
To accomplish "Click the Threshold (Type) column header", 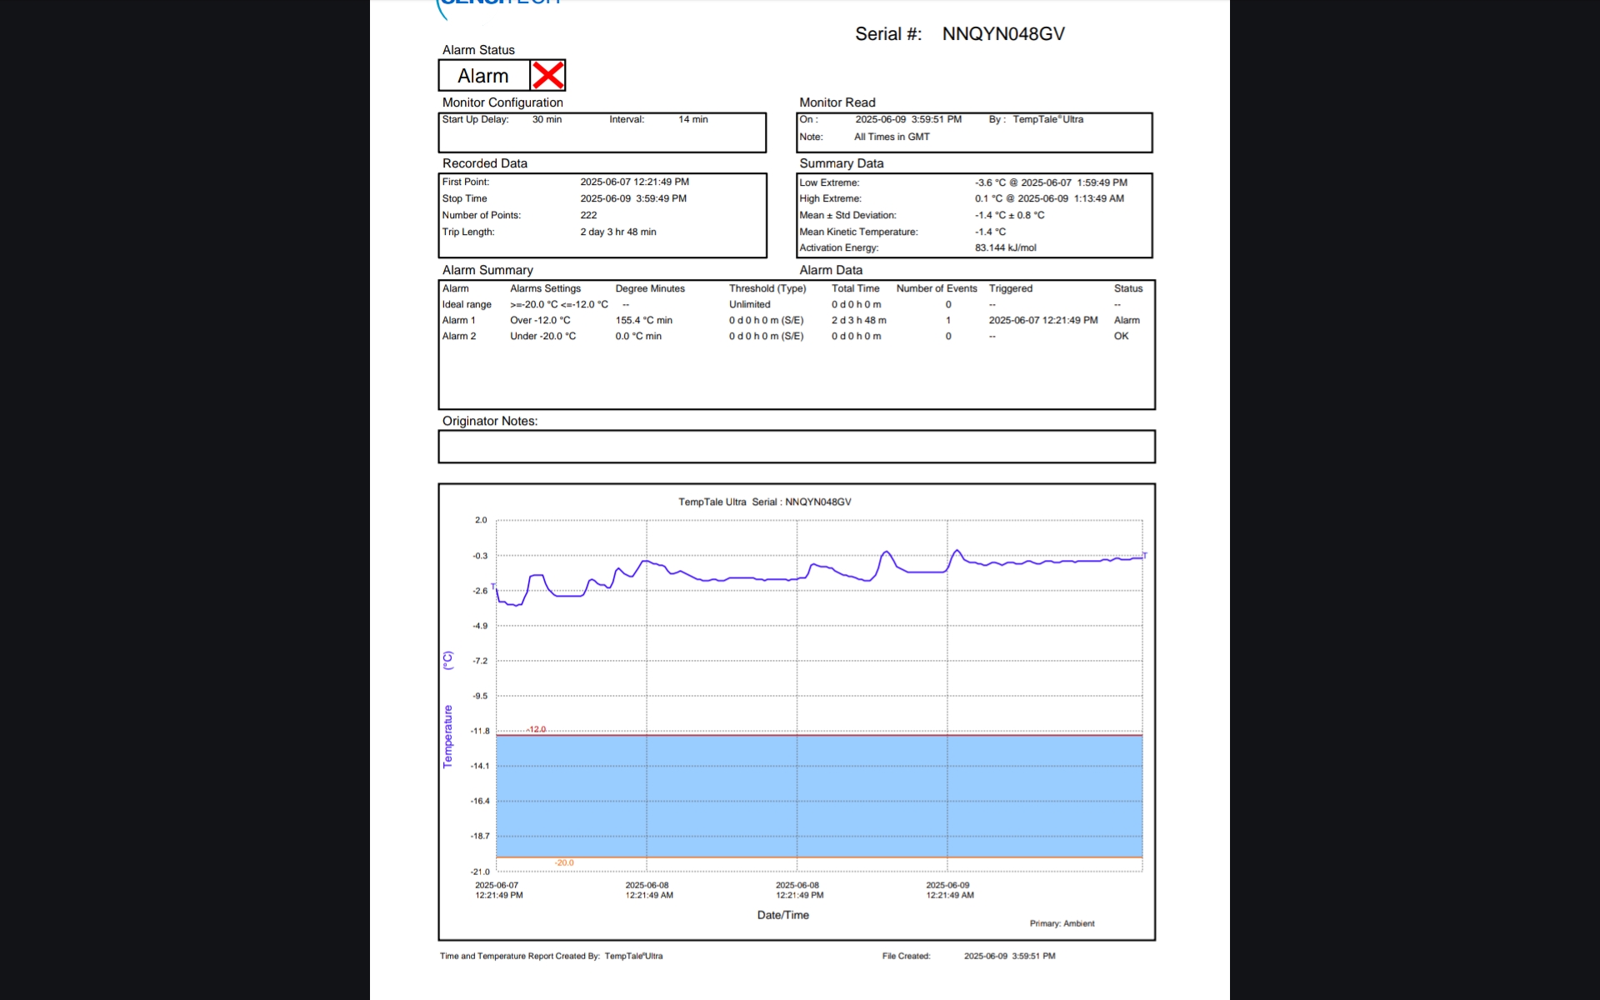I will pos(767,288).
